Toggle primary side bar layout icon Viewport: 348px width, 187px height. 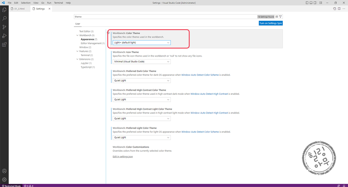coord(307,3)
